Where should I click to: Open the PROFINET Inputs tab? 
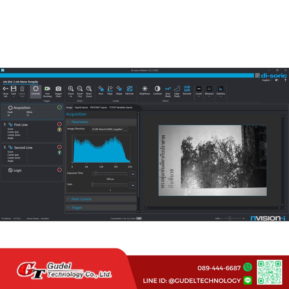click(x=99, y=107)
